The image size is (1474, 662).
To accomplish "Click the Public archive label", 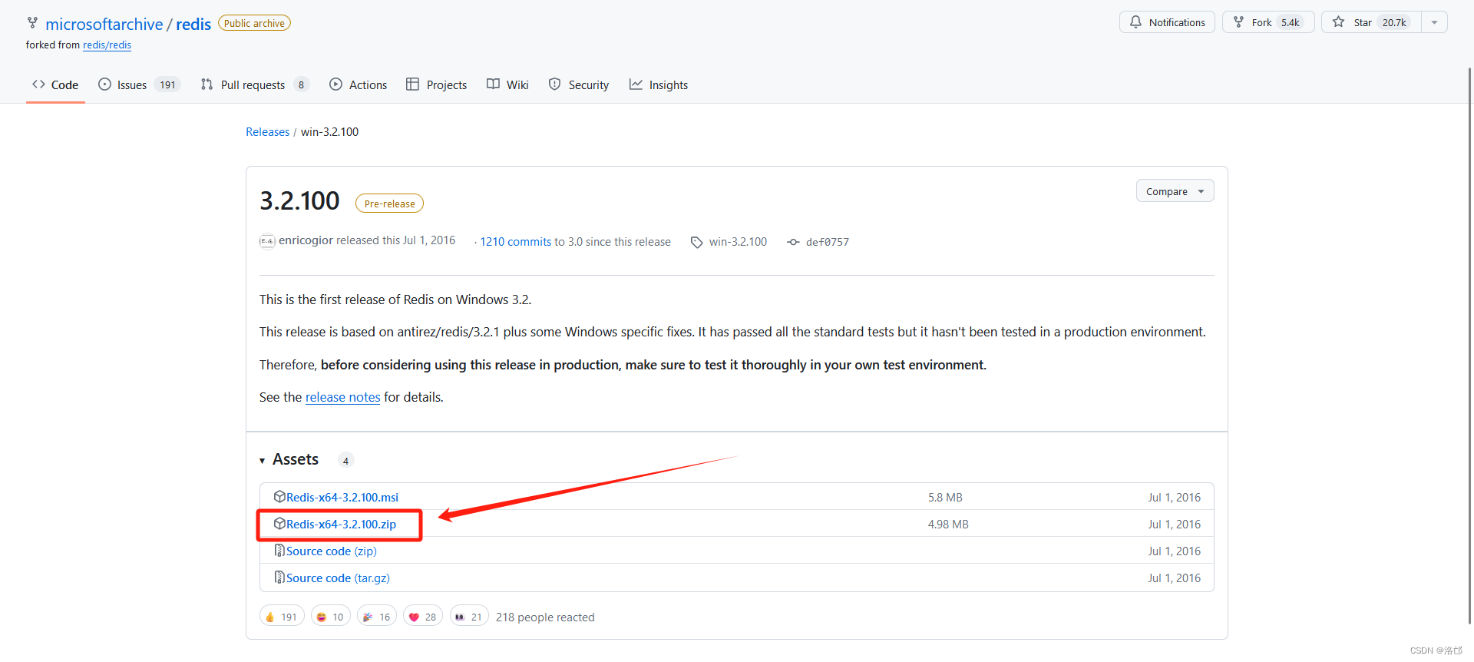I will tap(254, 23).
